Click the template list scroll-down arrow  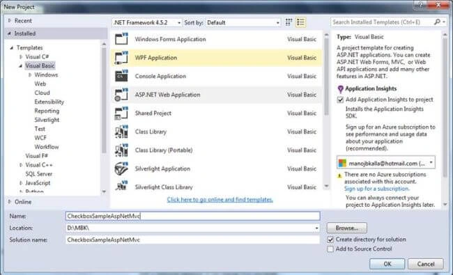click(x=326, y=186)
